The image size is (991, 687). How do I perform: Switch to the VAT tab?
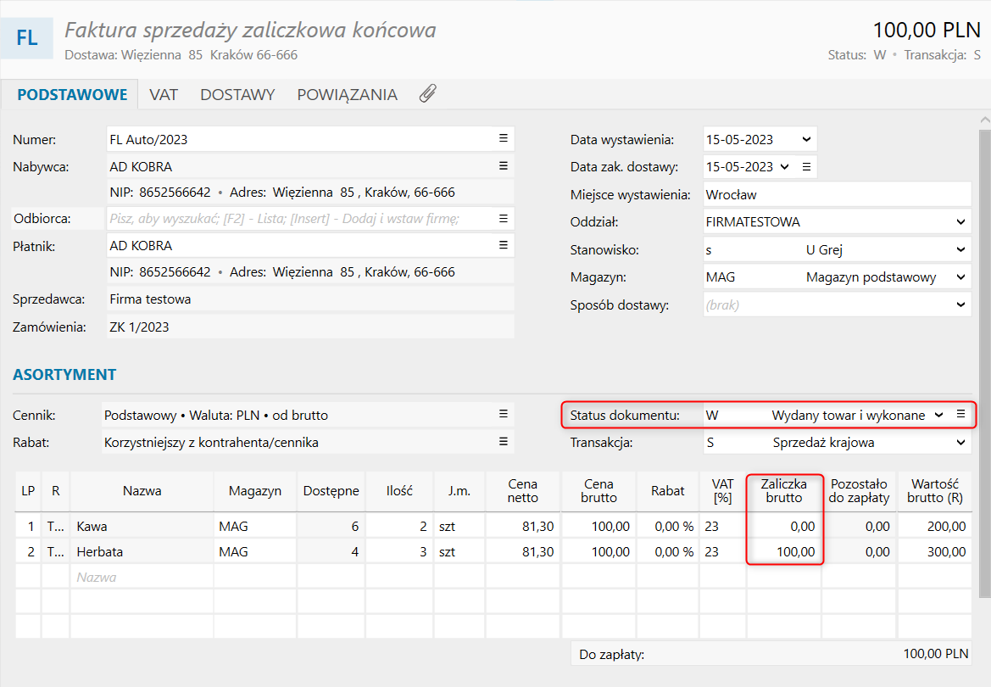tap(164, 94)
